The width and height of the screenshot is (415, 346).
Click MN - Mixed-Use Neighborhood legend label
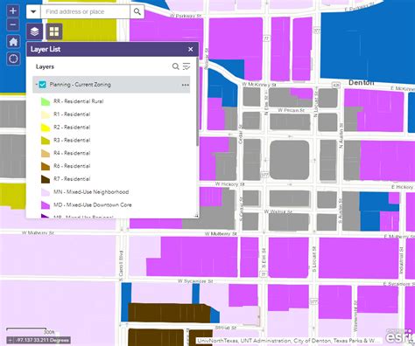click(91, 192)
